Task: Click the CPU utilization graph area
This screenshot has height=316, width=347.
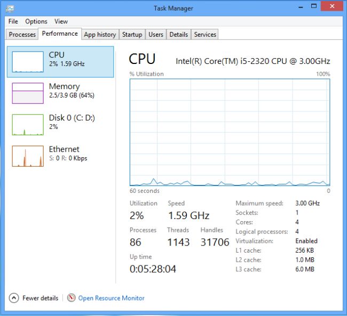Action: click(x=230, y=132)
